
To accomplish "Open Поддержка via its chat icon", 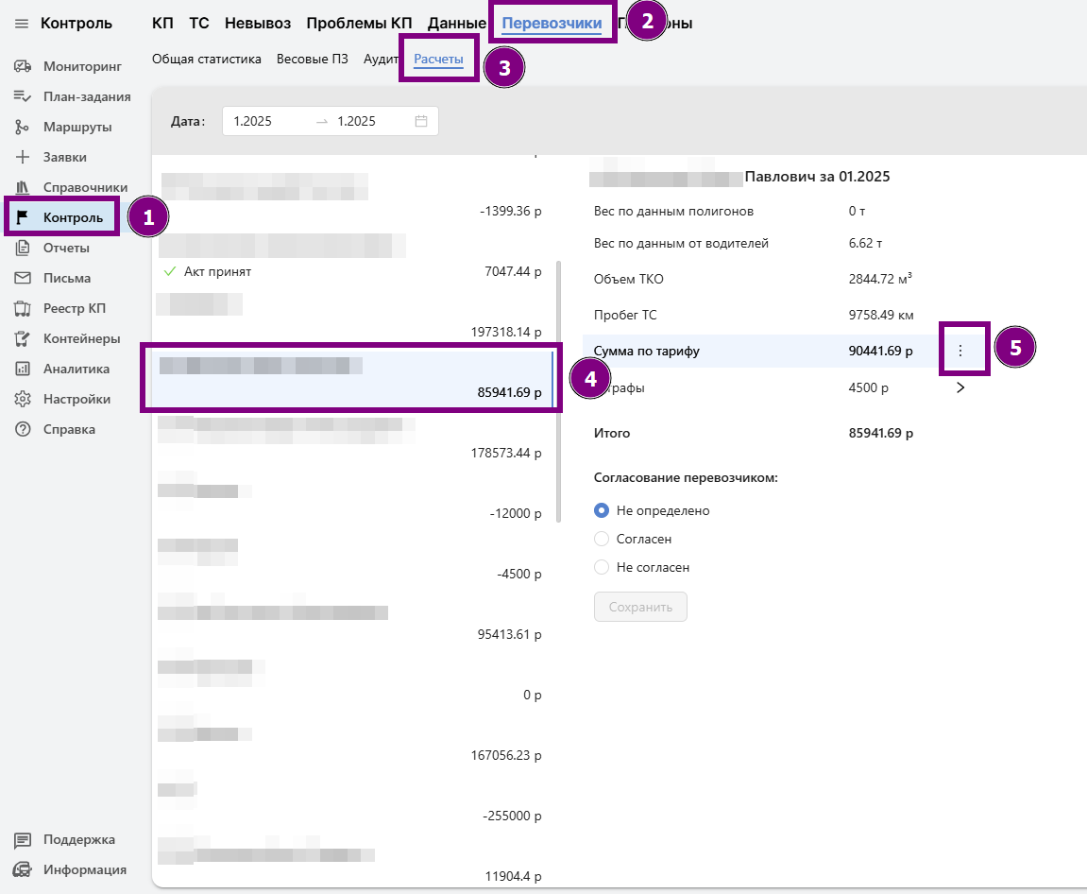I will coord(24,839).
